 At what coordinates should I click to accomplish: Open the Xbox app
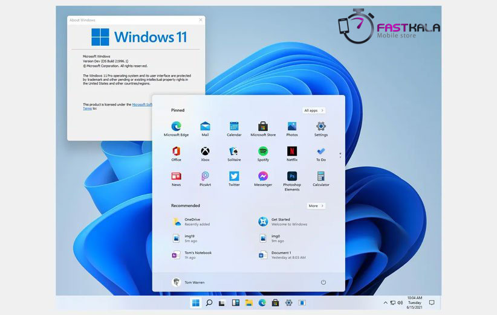point(205,154)
